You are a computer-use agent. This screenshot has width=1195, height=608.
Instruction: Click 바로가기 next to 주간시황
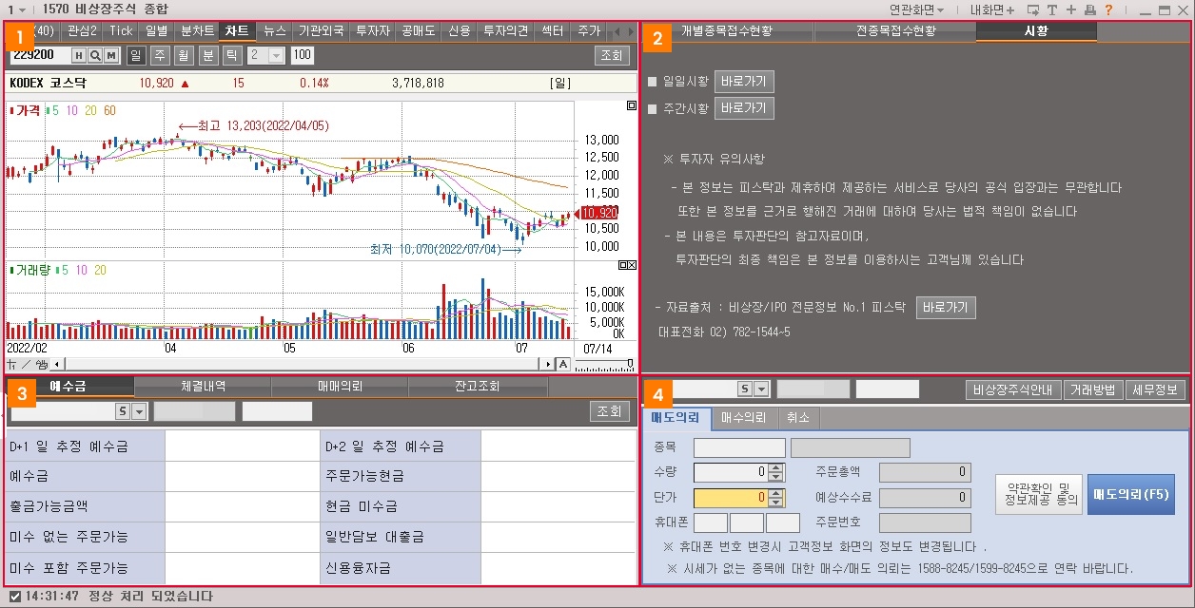[744, 108]
